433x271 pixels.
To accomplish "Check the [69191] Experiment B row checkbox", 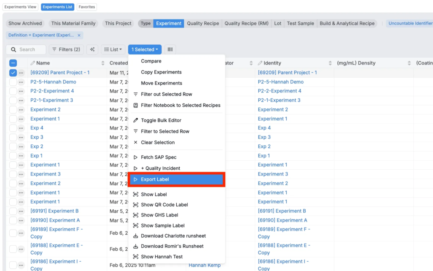I will (13, 211).
